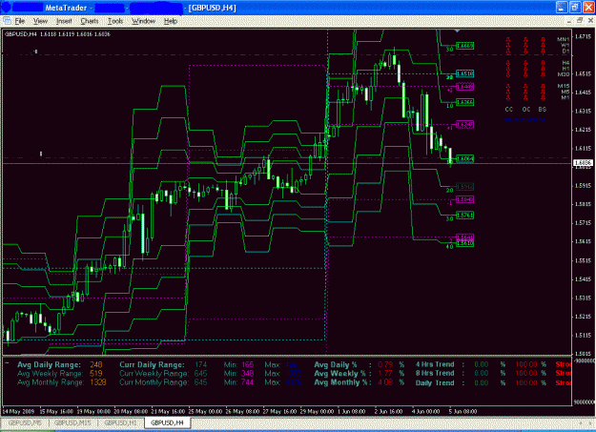596x432 pixels.
Task: Click the Min value 744
Action: point(247,382)
